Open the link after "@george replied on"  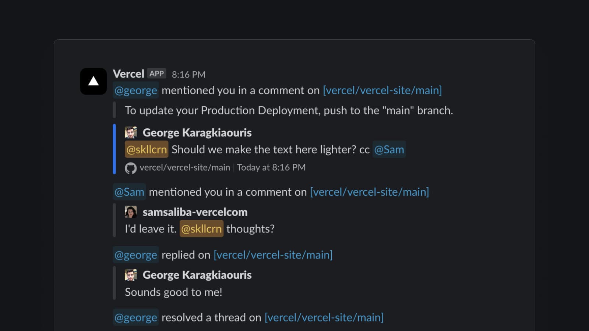click(x=273, y=255)
